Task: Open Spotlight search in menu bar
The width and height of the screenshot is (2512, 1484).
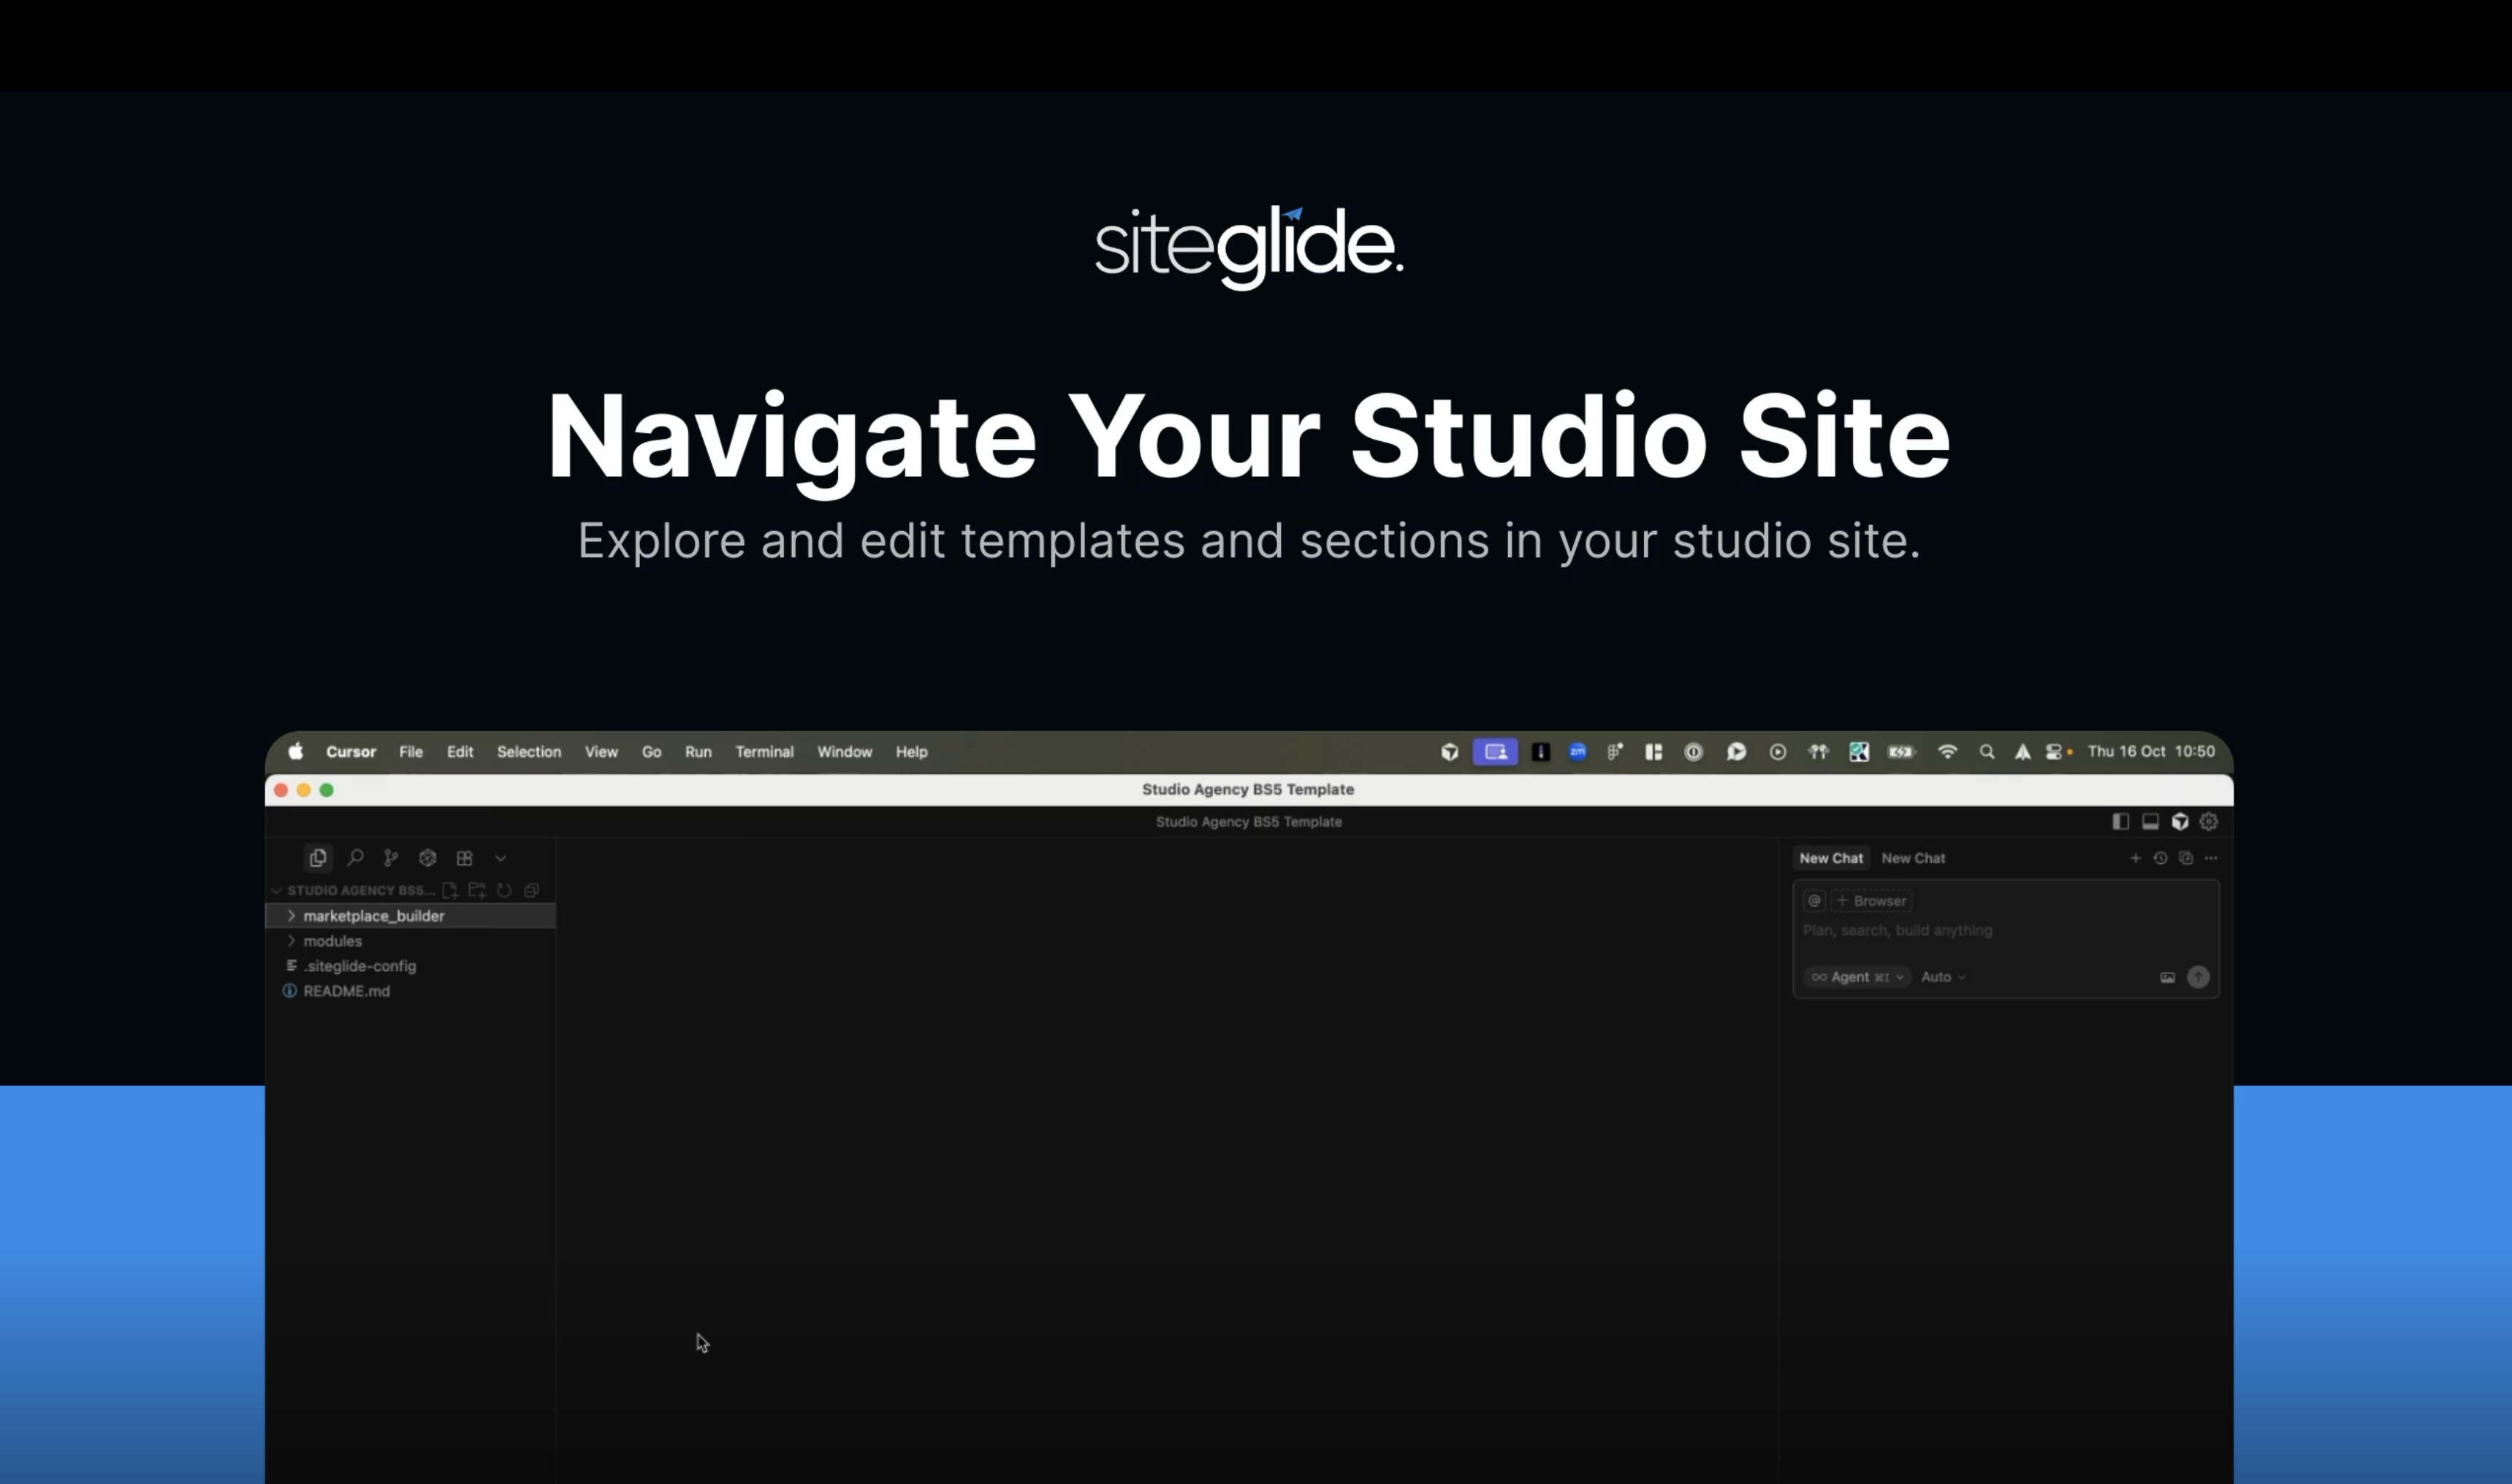Action: (x=1987, y=752)
